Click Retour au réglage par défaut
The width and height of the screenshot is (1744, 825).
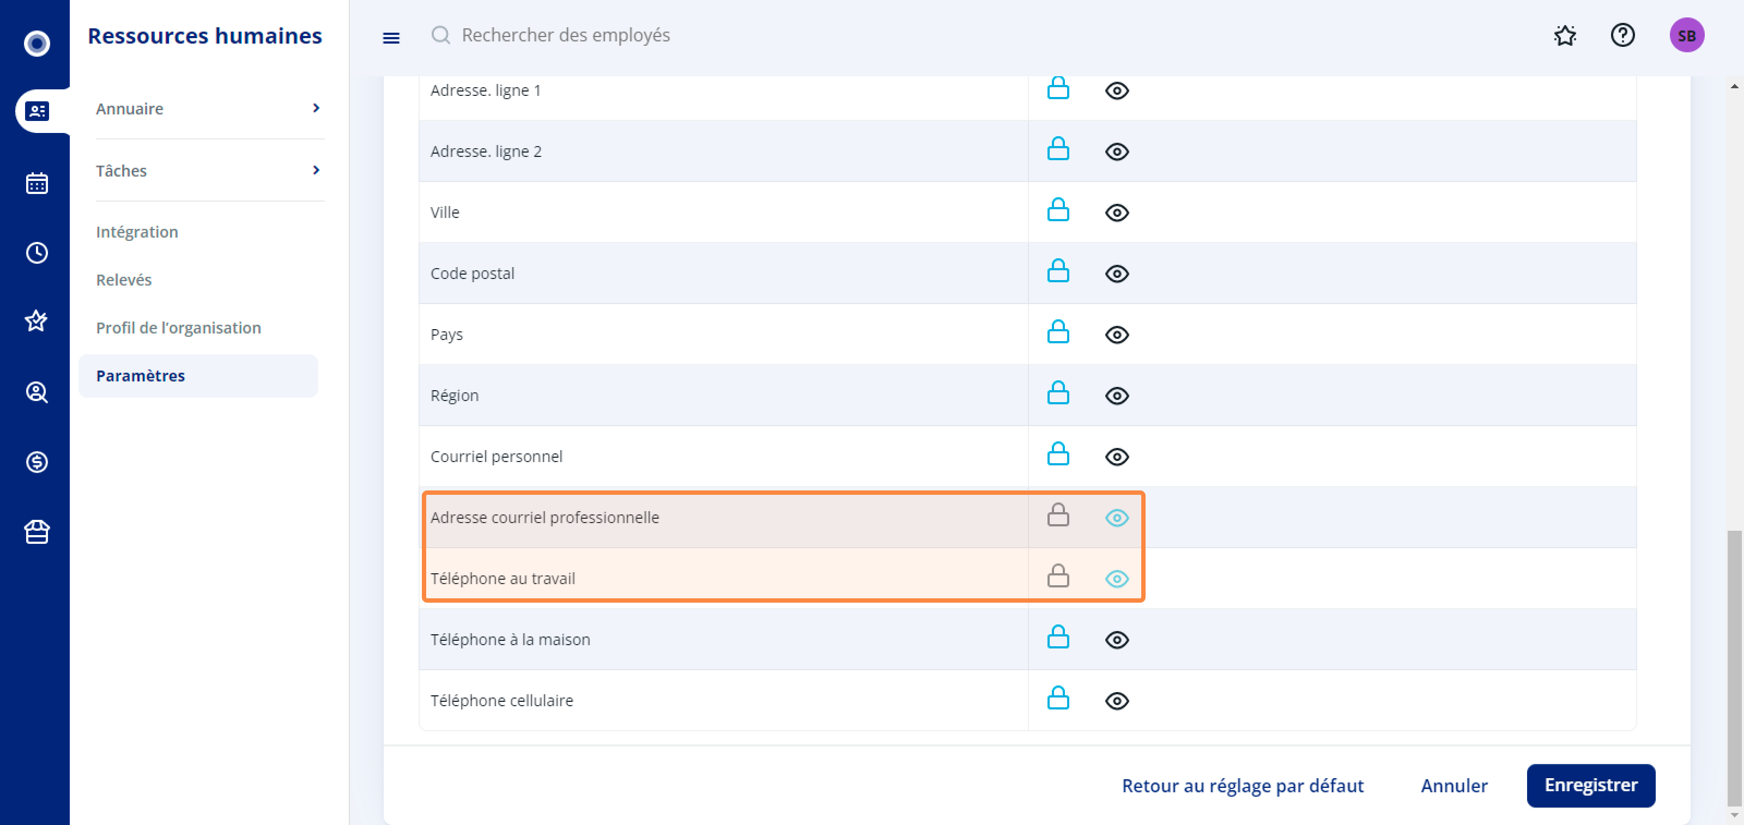[1243, 785]
